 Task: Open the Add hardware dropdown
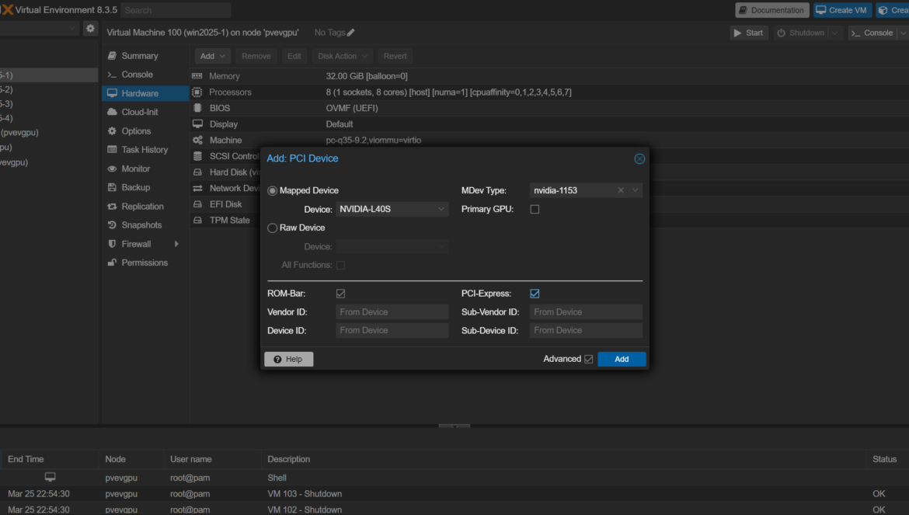click(213, 56)
